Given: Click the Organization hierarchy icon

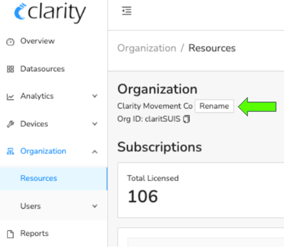Looking at the screenshot, I should (x=10, y=151).
